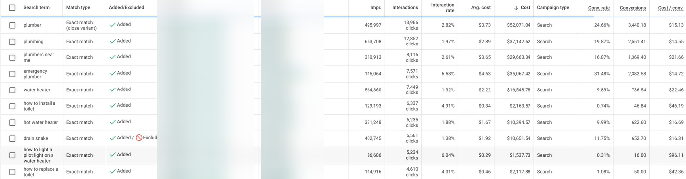This screenshot has width=686, height=179.
Task: Click Added checkmark in pilot light row
Action: (x=112, y=155)
